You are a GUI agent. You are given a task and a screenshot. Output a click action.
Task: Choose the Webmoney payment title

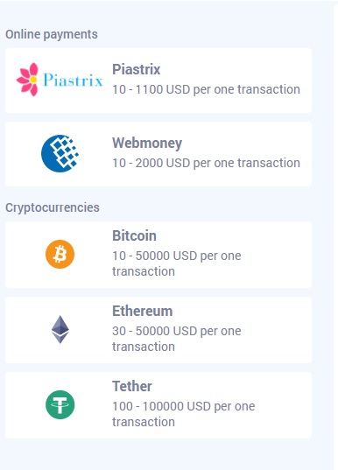(147, 143)
